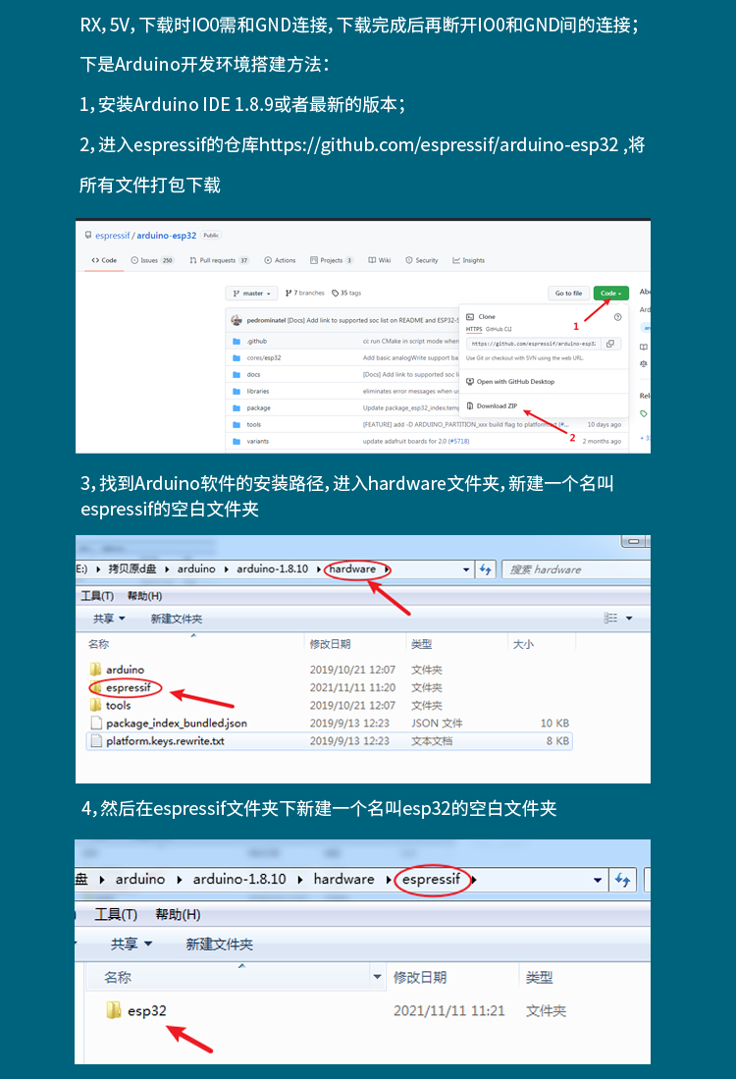Click the tools folder icon in hardware
The height and width of the screenshot is (1079, 736).
coord(95,705)
